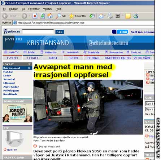Click the Back arrow button

pyautogui.click(x=5, y=16)
